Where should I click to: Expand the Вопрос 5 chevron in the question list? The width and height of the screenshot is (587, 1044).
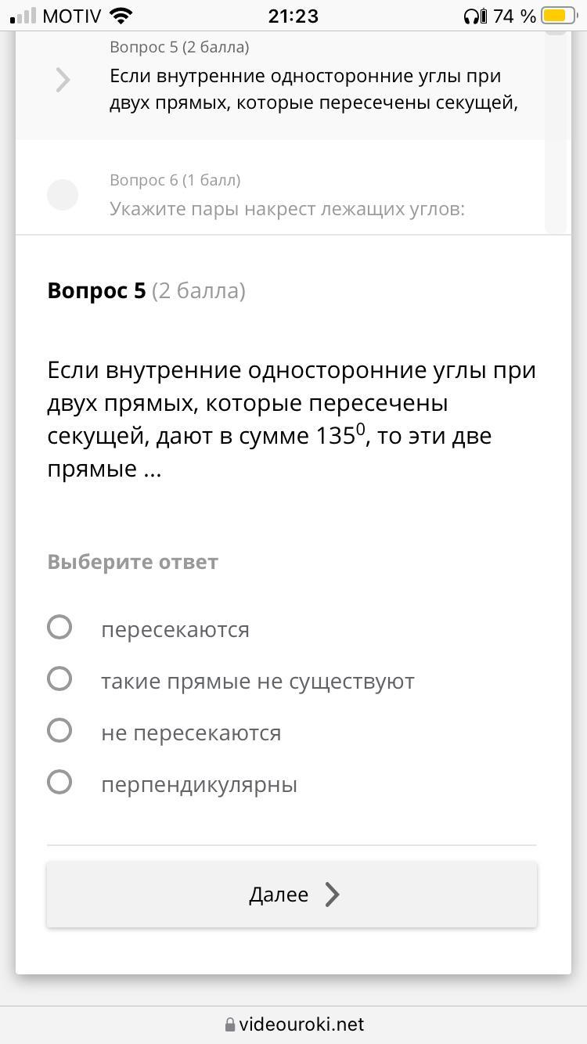[63, 80]
